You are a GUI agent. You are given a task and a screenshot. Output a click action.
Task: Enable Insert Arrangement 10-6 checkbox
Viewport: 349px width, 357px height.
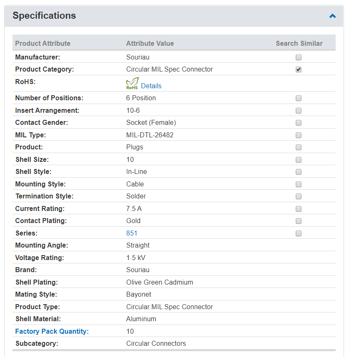click(x=298, y=111)
